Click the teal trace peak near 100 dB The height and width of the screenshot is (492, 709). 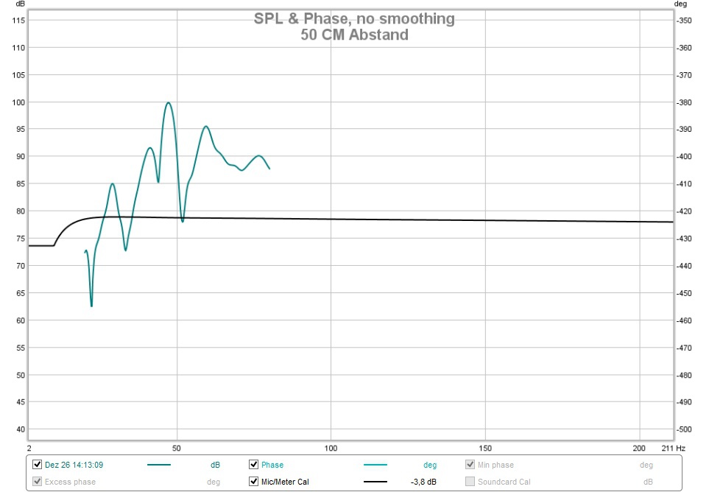point(168,102)
